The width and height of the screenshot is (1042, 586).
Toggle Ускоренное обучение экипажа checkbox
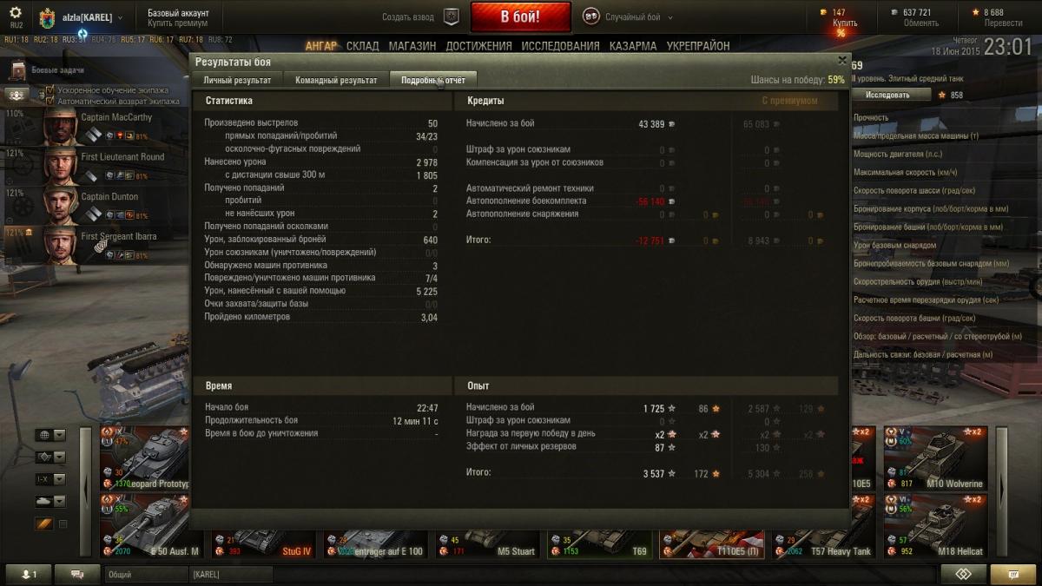(x=49, y=90)
